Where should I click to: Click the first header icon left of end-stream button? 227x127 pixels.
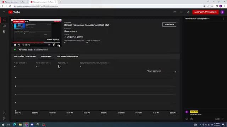click(x=175, y=12)
